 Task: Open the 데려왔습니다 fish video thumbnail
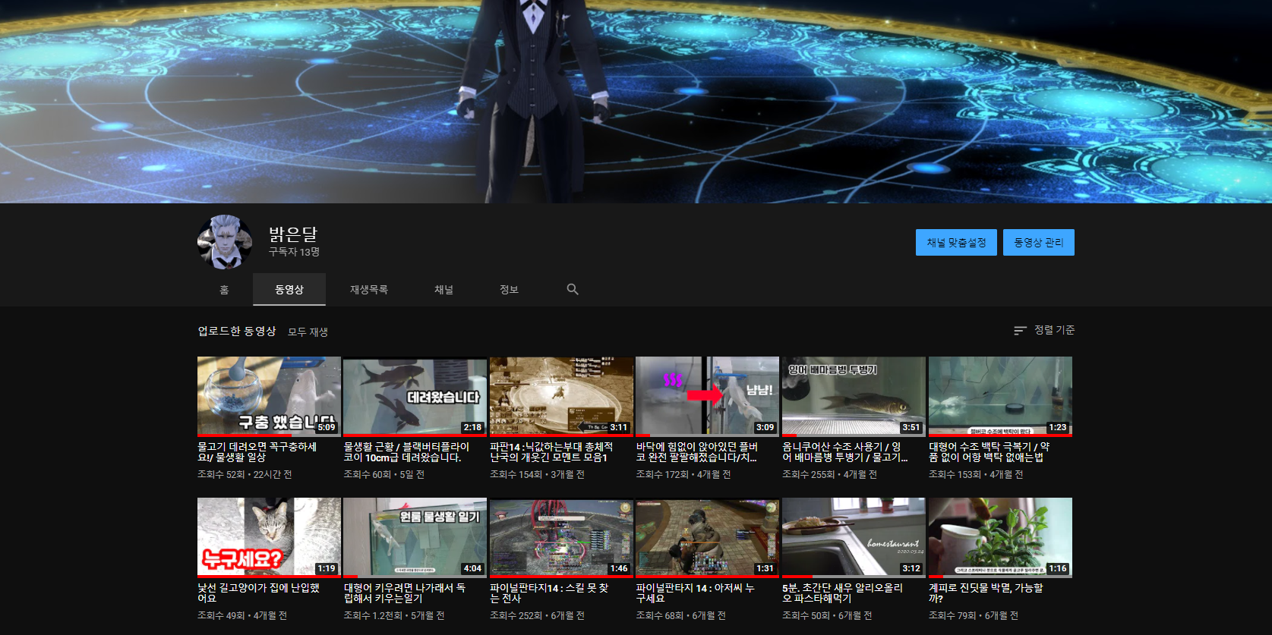pyautogui.click(x=415, y=397)
